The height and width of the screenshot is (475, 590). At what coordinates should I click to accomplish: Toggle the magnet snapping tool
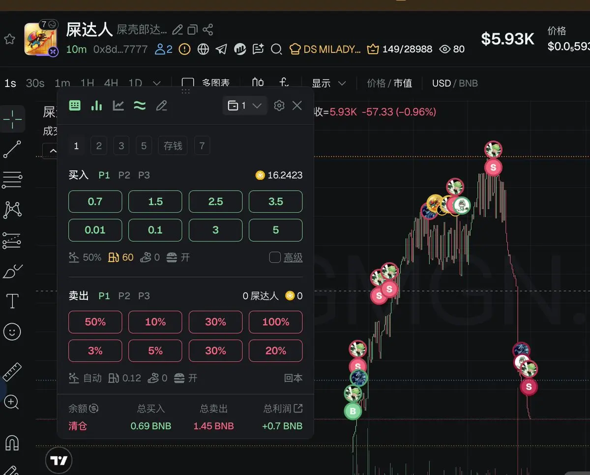12,442
